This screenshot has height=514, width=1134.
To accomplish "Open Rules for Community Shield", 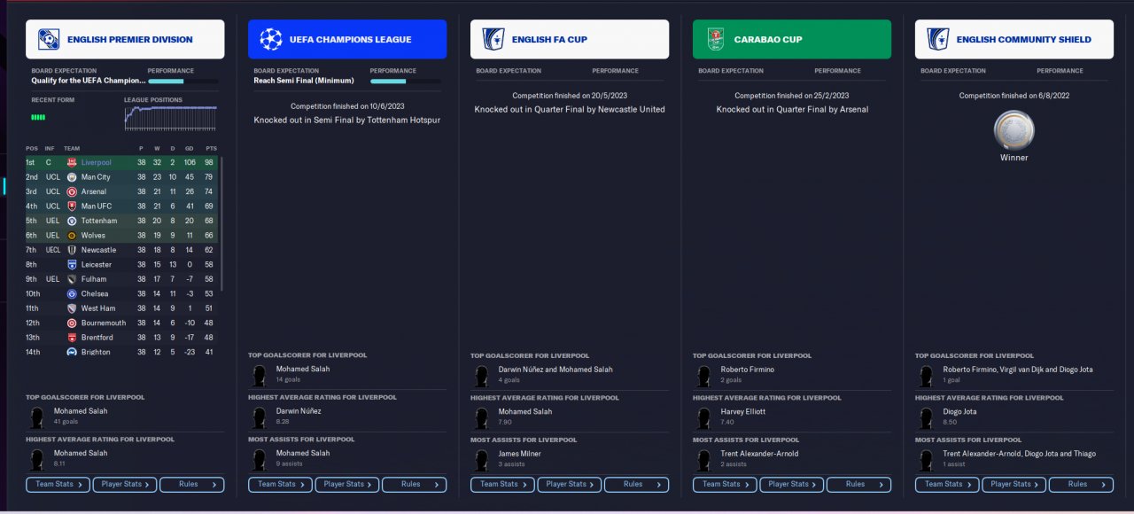I will tap(1082, 485).
